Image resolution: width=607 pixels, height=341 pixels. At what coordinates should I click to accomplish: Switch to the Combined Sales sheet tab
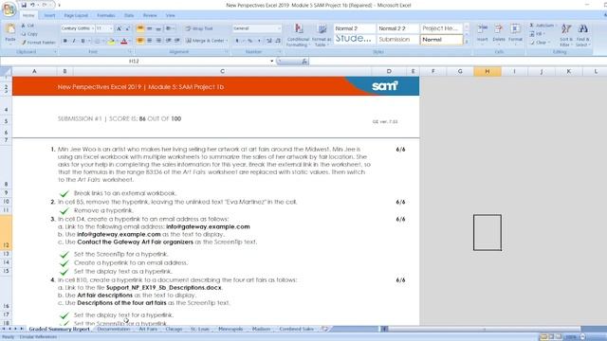click(296, 329)
